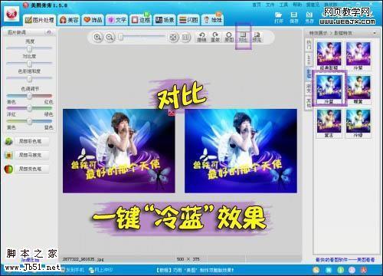
Task: Open the 首页 menu item
Action: [x=256, y=5]
